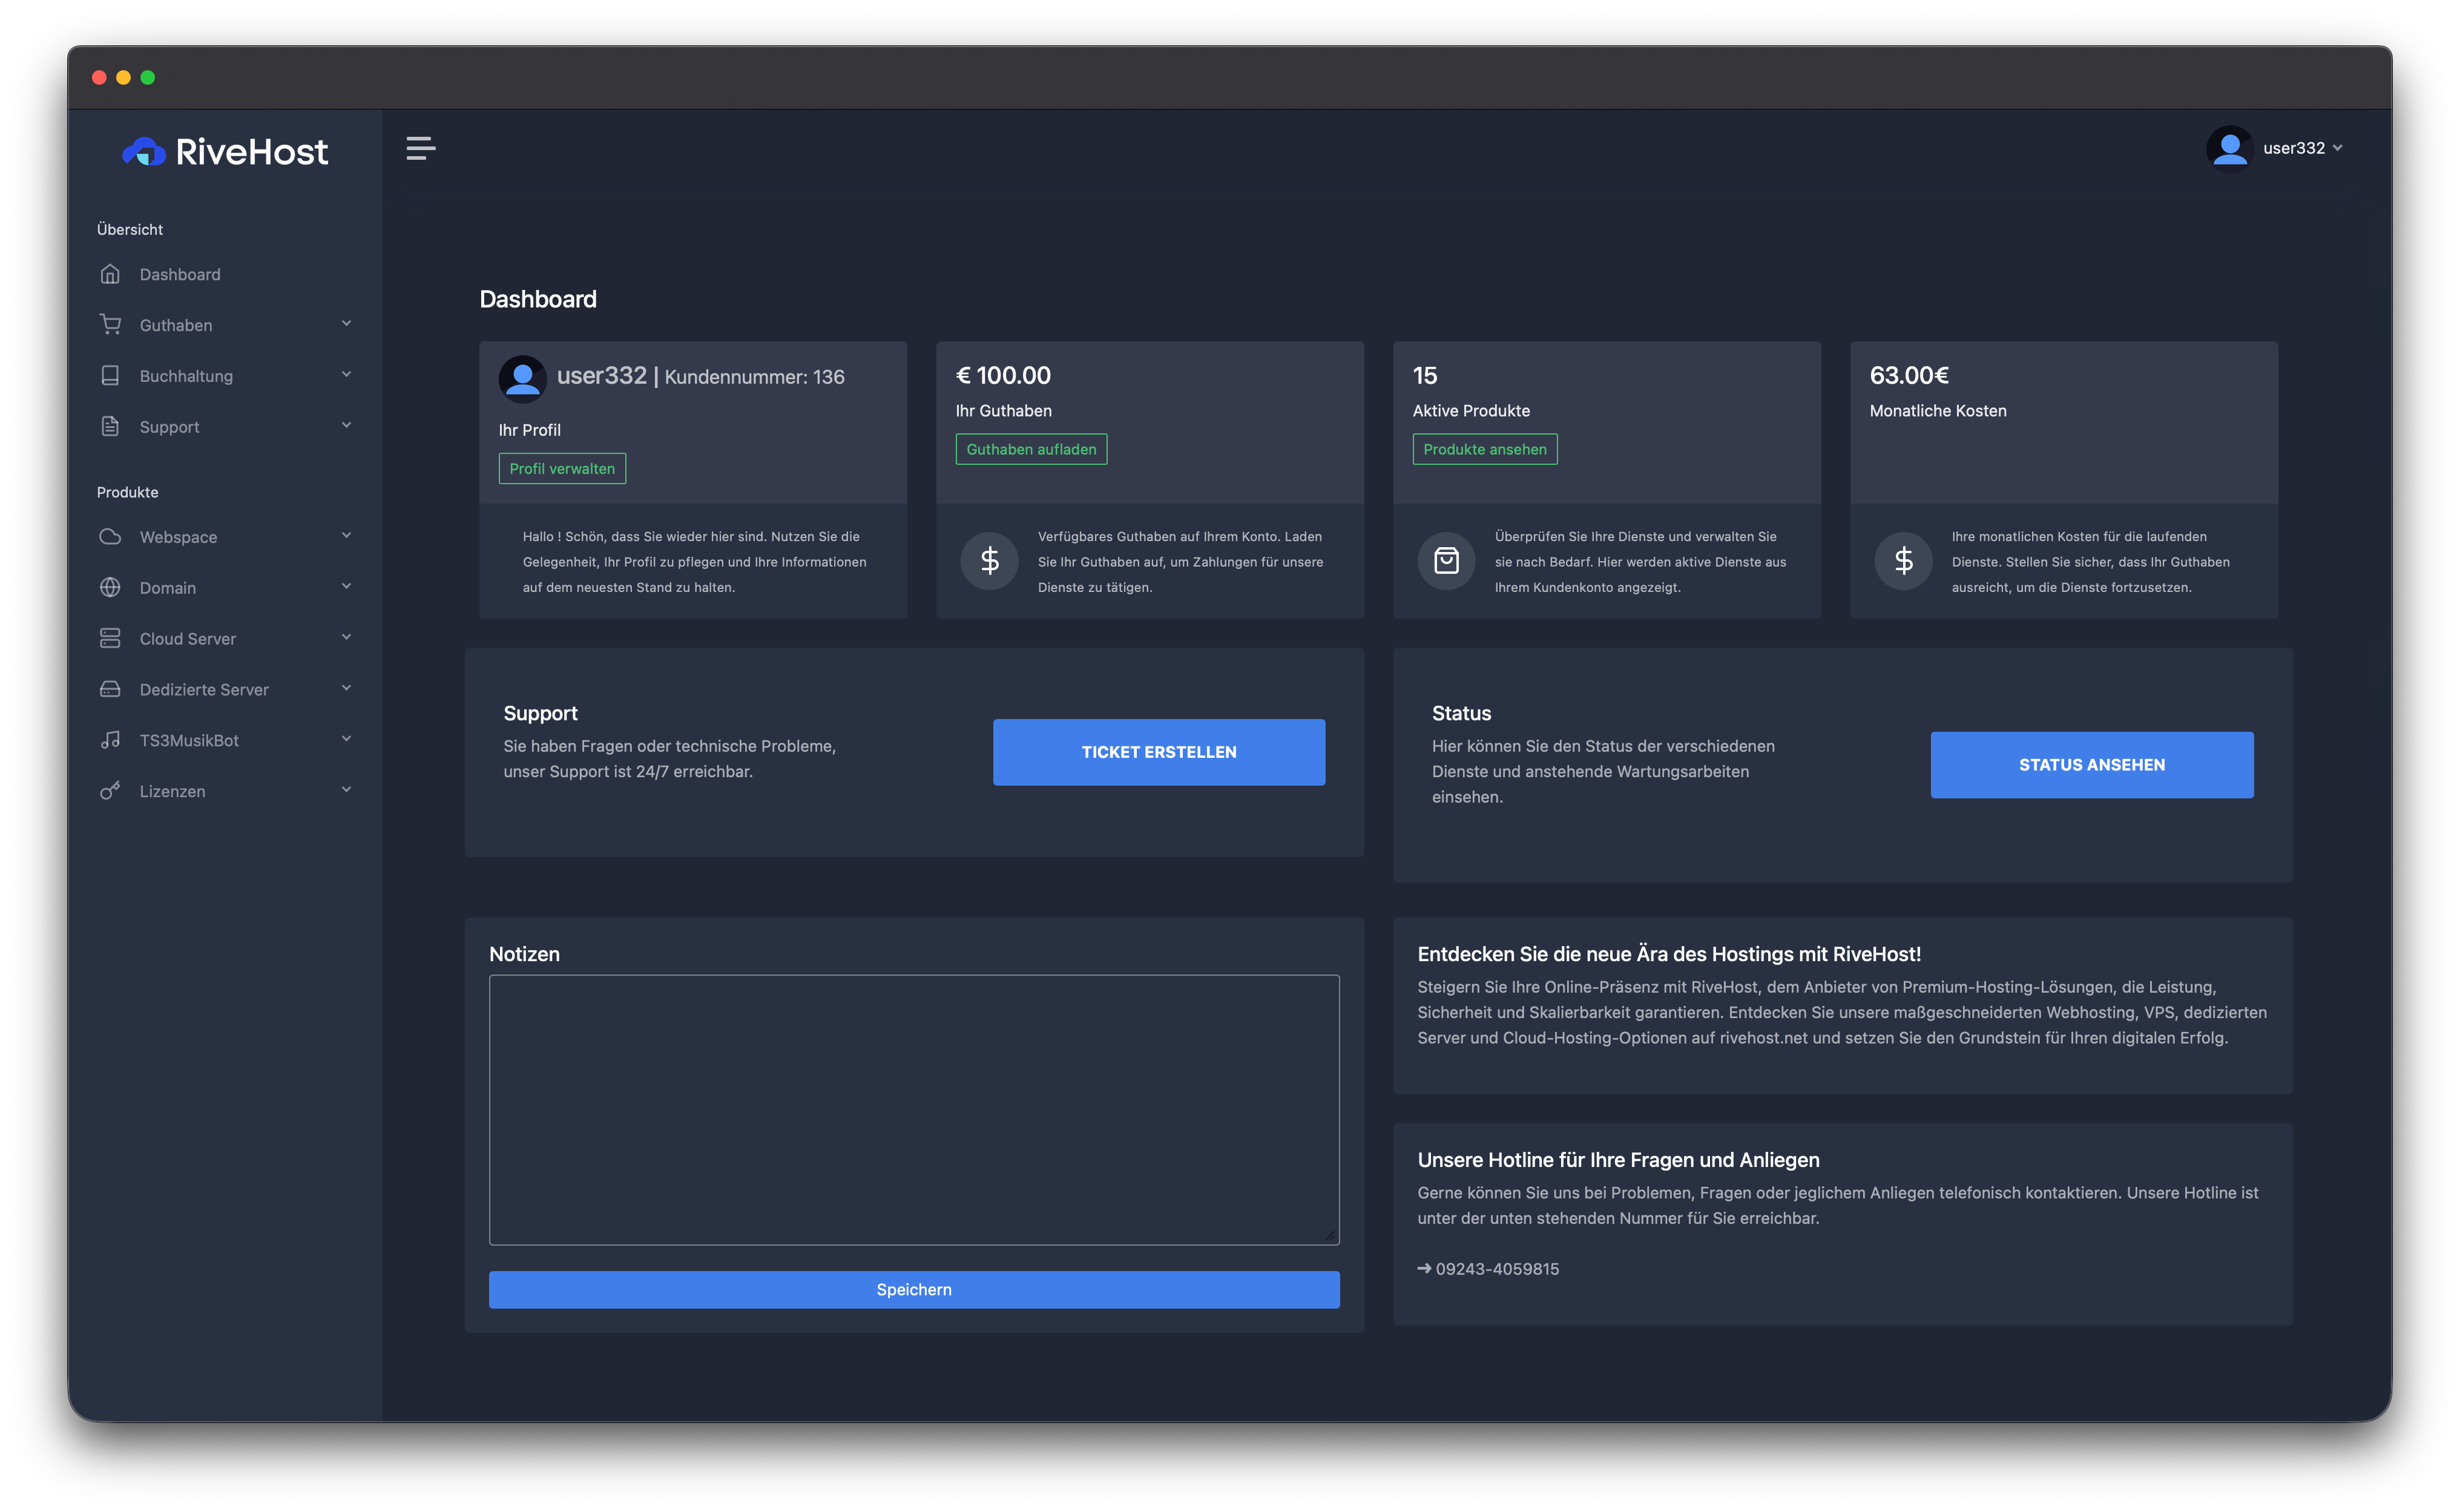
Task: Click the Dashboard home icon in sidebar
Action: 110,274
